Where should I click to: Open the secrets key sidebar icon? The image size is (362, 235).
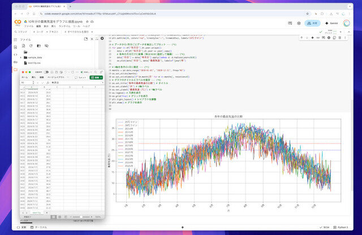[15, 62]
